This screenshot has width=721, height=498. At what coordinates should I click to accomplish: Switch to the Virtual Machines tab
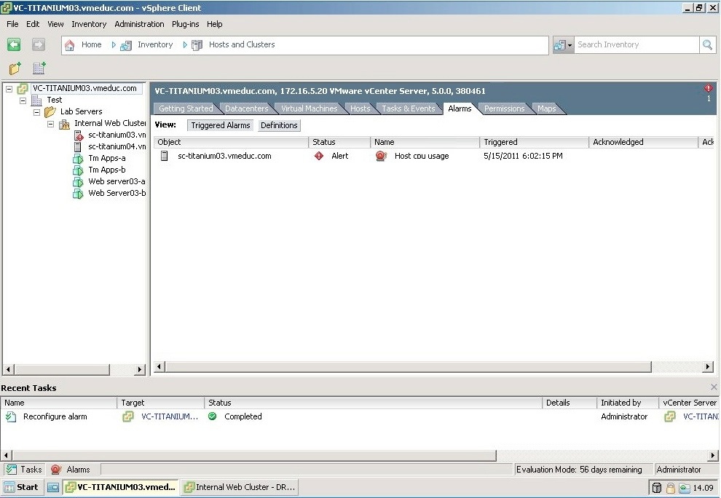click(309, 108)
